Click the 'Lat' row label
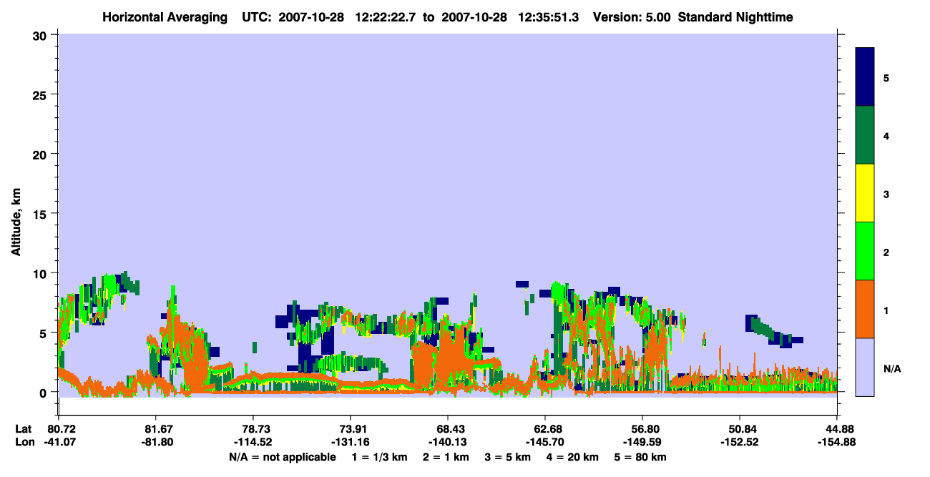The height and width of the screenshot is (477, 930). 23,429
